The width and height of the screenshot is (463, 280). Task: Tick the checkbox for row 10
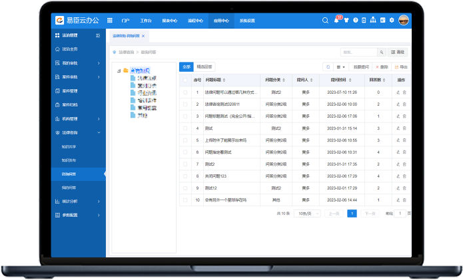(185, 200)
